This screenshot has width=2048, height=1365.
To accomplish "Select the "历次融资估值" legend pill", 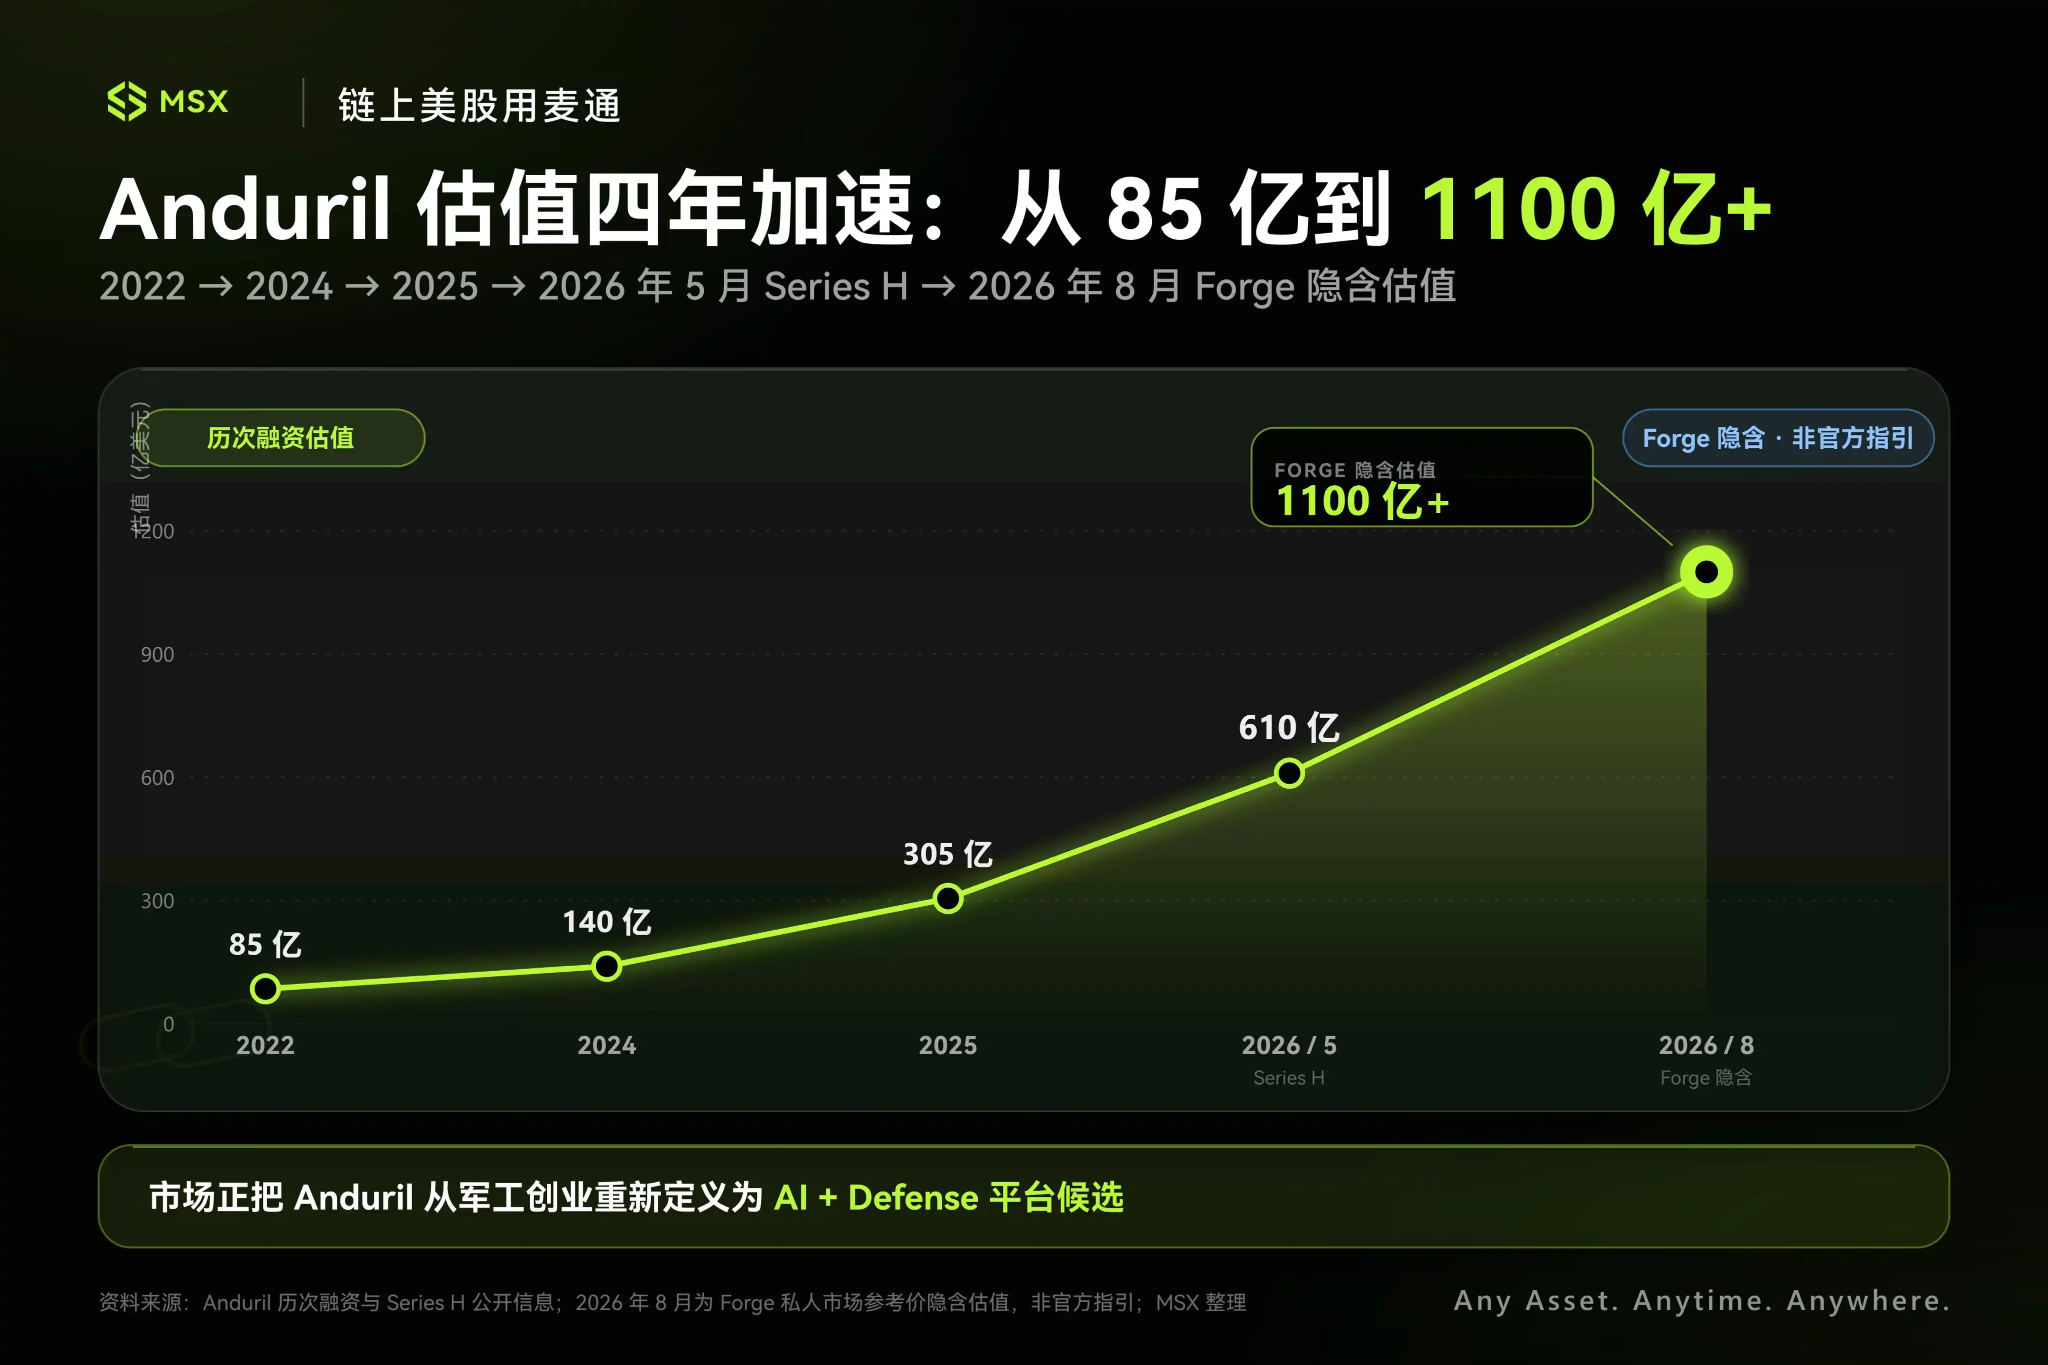I will tap(280, 438).
